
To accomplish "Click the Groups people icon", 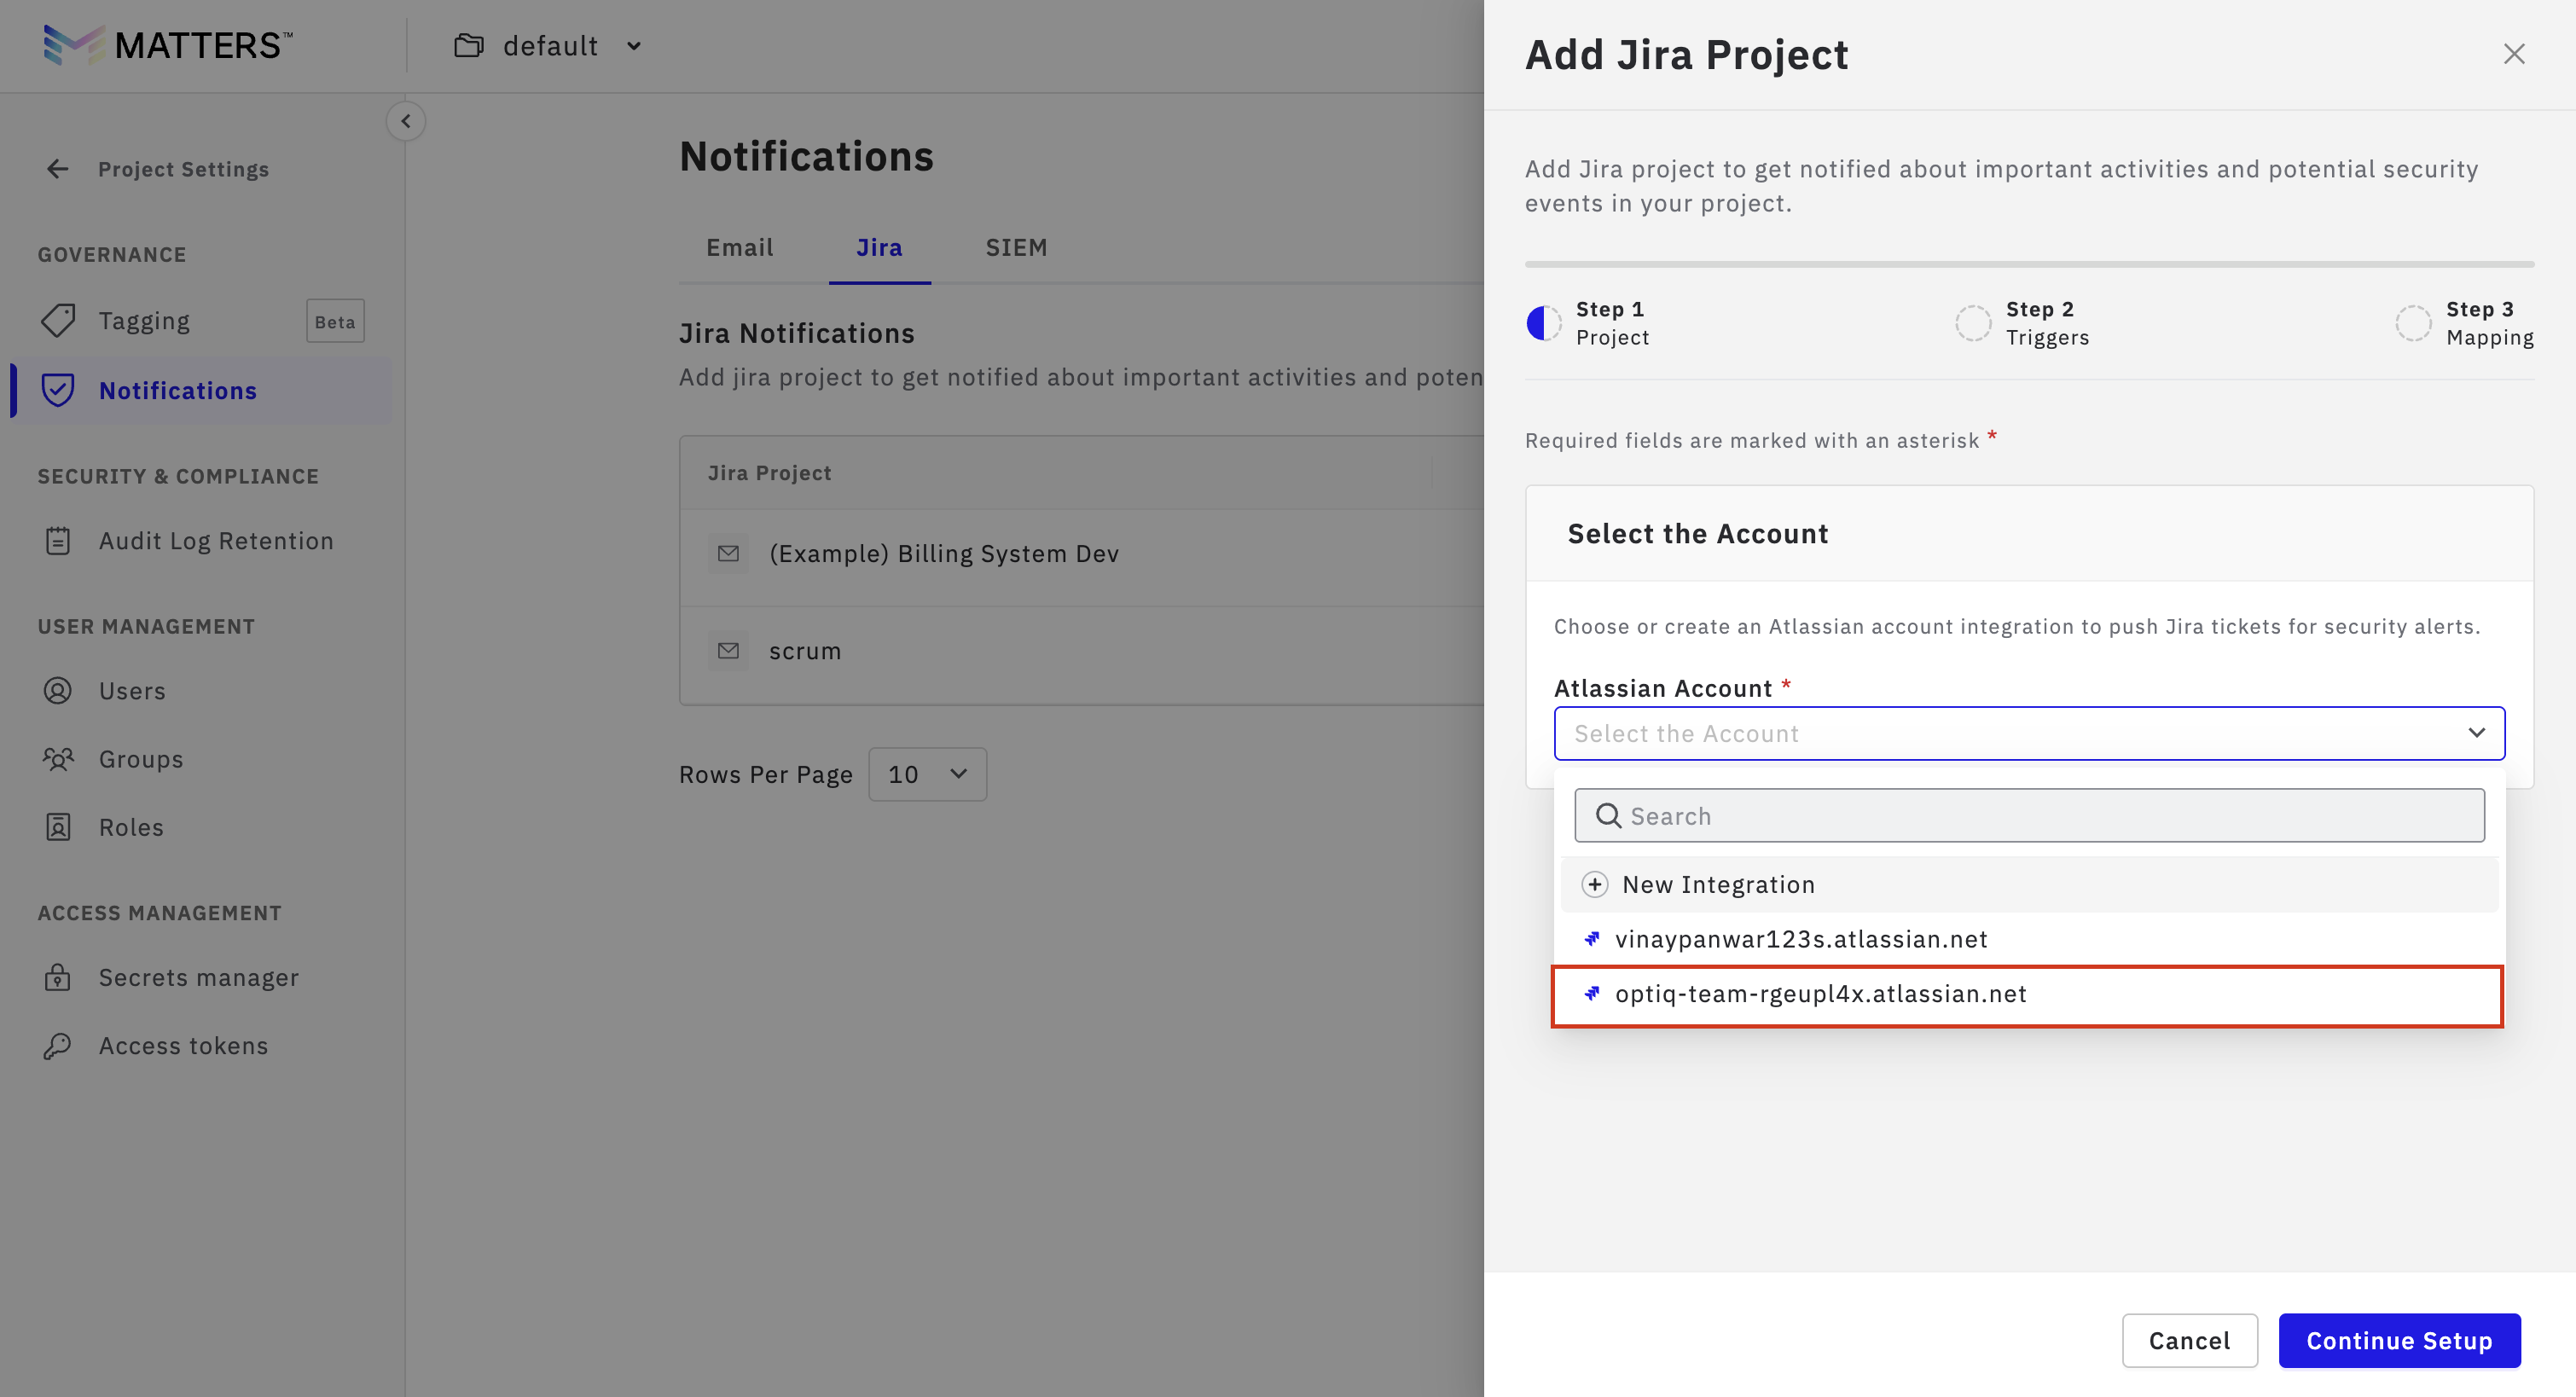I will [58, 759].
